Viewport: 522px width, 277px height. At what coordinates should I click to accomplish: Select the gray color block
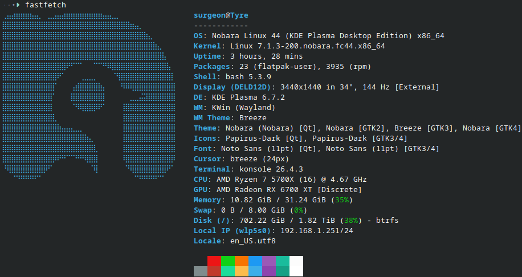pyautogui.click(x=201, y=271)
